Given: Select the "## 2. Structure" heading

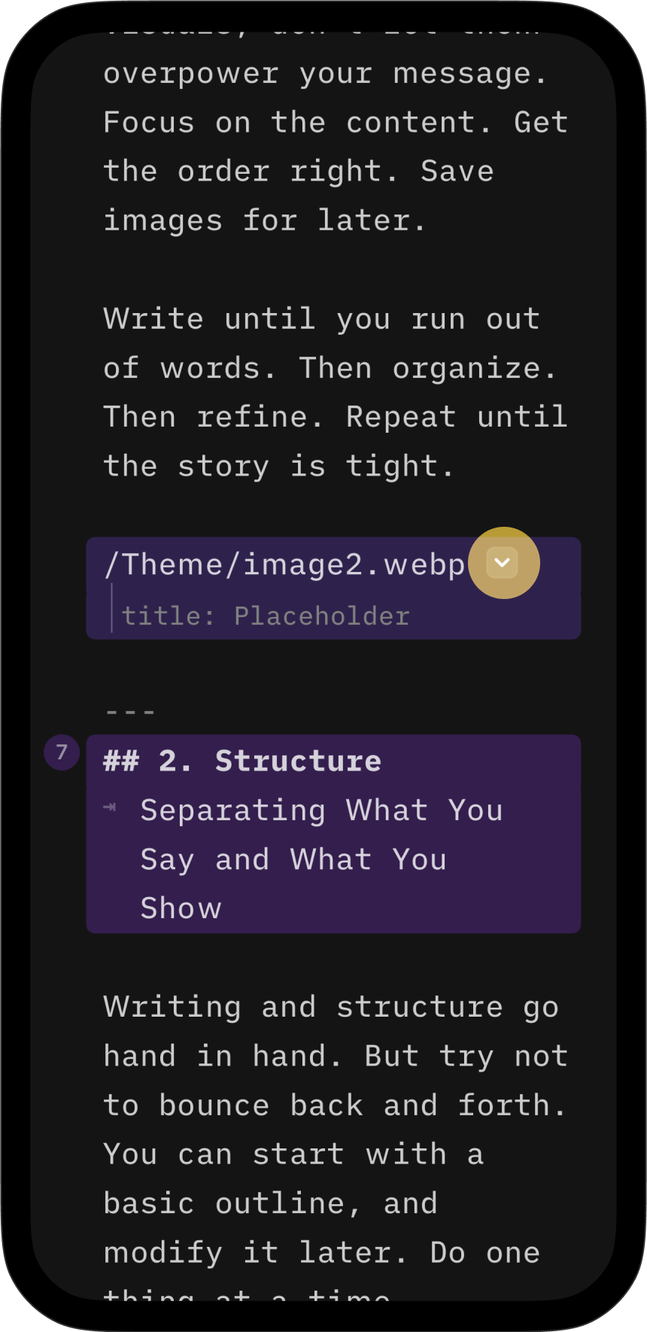Looking at the screenshot, I should [242, 761].
